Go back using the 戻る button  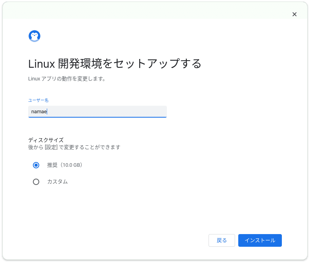click(x=222, y=240)
